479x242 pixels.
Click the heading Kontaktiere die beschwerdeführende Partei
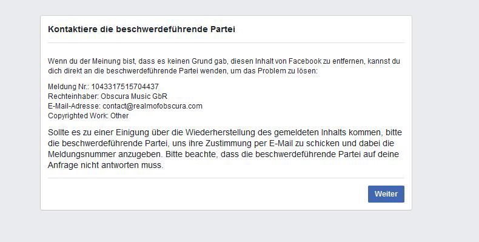(141, 29)
